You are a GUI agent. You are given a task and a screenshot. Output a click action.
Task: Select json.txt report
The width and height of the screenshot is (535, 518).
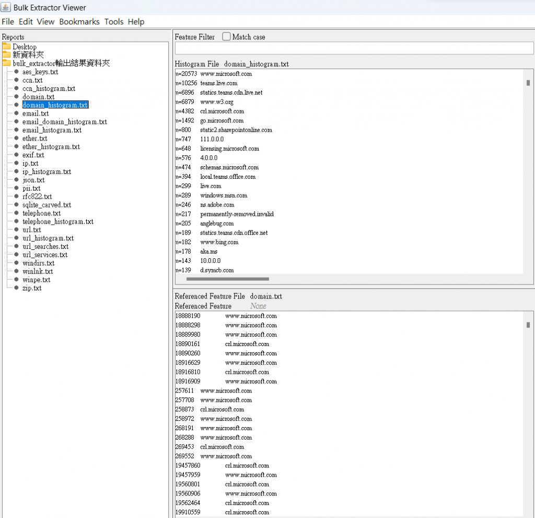point(33,180)
